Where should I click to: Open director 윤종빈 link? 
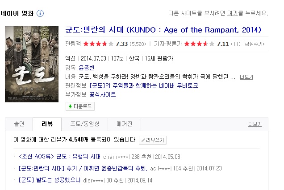86,68
